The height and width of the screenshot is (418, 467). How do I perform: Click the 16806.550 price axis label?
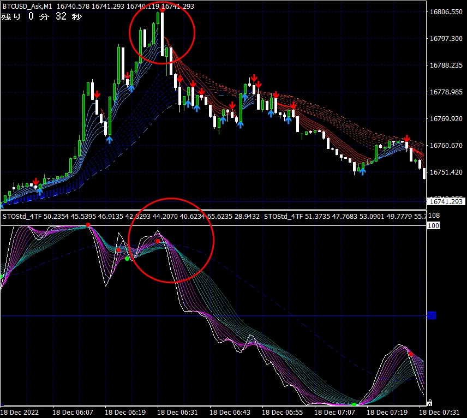(x=446, y=11)
